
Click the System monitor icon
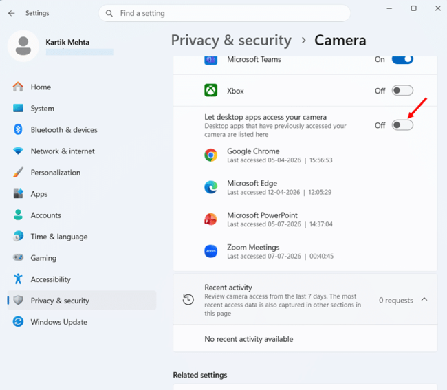(x=18, y=108)
